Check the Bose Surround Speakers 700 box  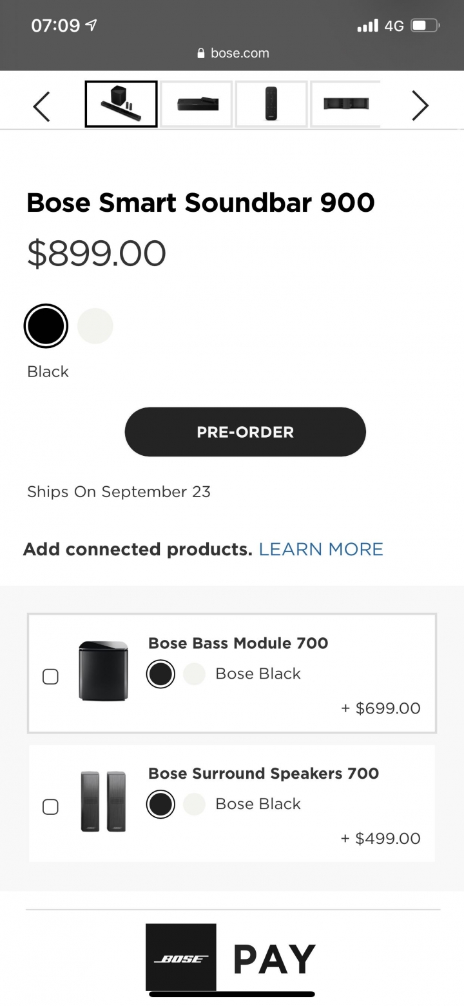point(50,806)
